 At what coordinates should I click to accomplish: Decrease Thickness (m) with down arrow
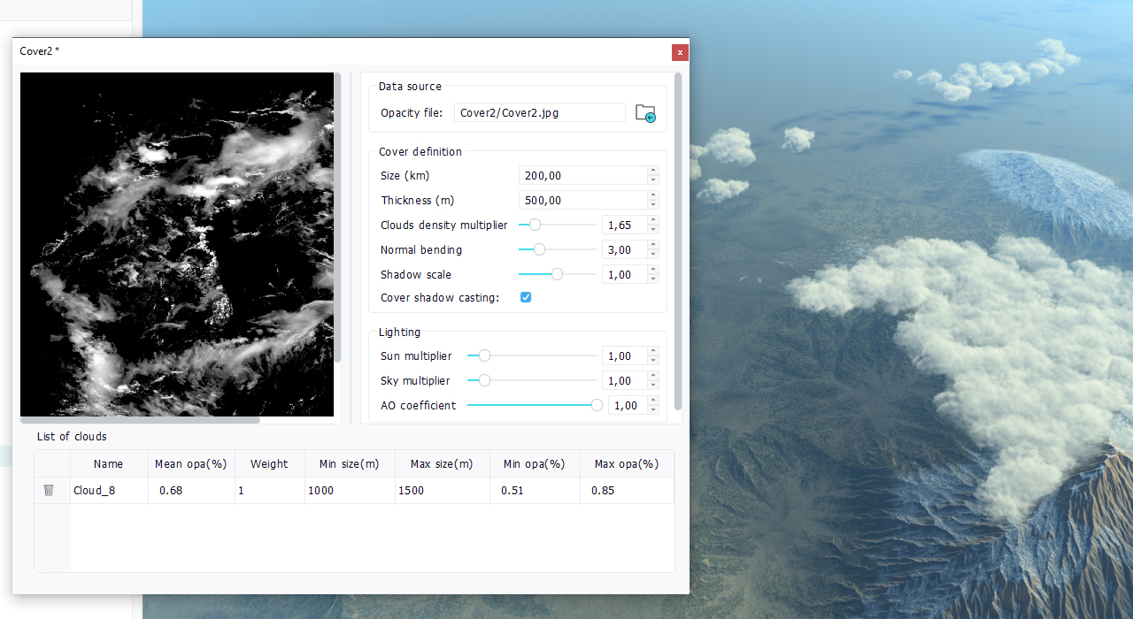pos(653,204)
